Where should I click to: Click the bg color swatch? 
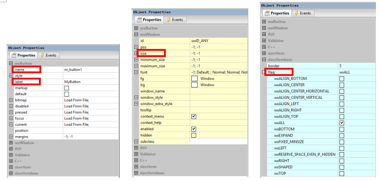point(194,85)
